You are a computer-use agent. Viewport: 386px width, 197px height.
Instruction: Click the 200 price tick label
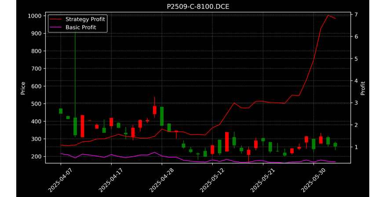pos(37,156)
